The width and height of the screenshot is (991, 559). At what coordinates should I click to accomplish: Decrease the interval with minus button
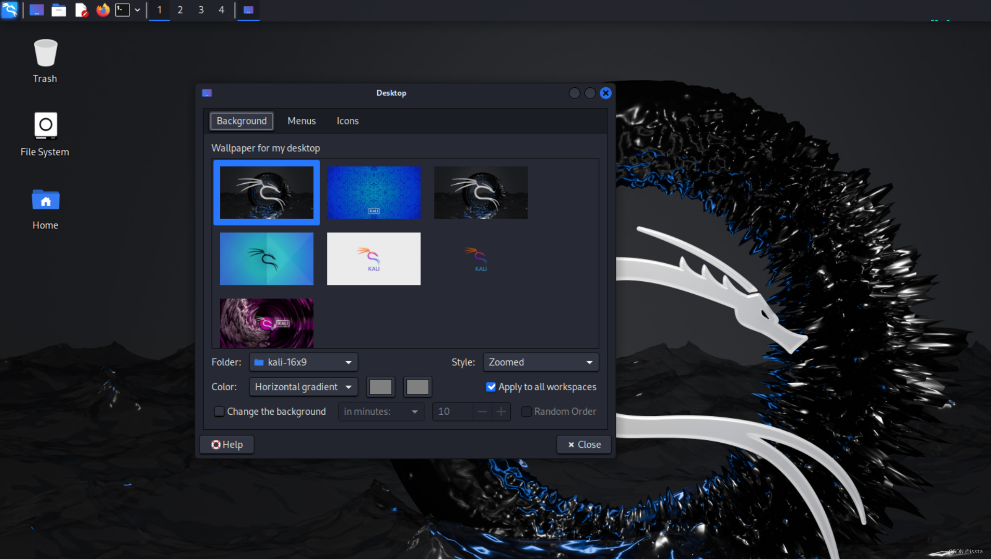[x=482, y=412]
